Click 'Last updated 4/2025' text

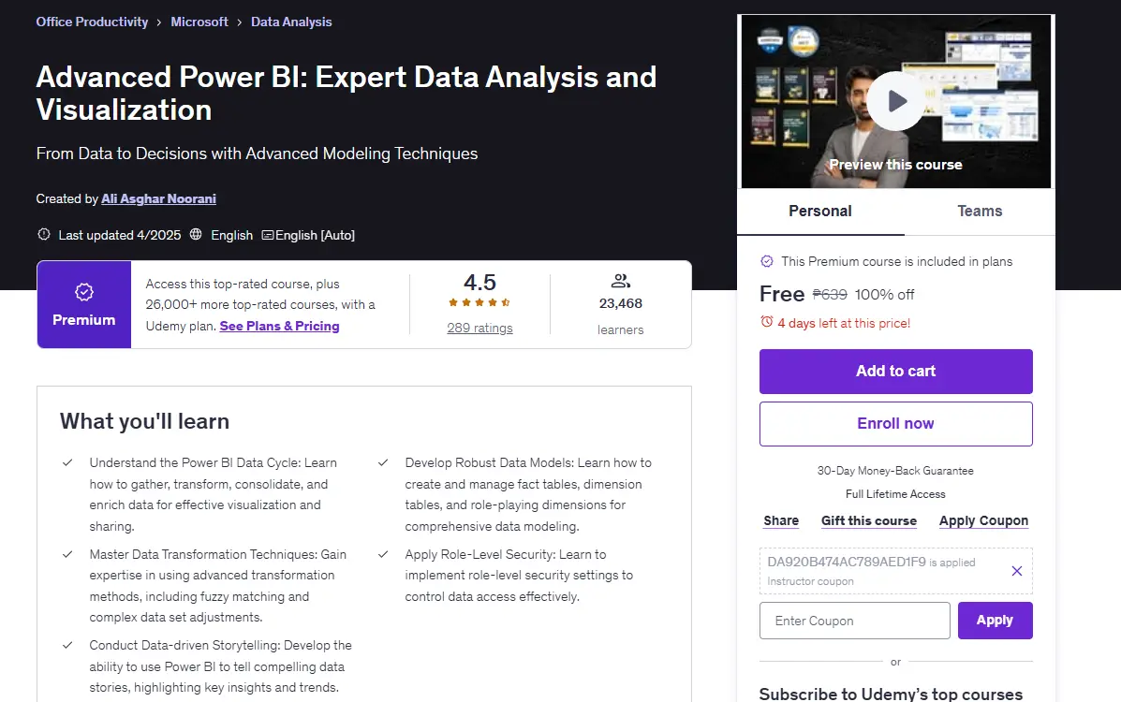[119, 235]
